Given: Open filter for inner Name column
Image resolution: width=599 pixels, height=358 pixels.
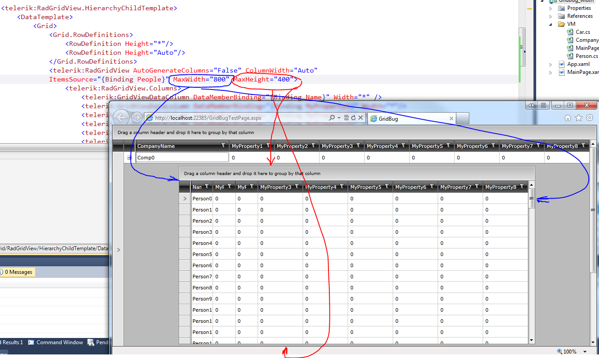Looking at the screenshot, I should (x=207, y=187).
